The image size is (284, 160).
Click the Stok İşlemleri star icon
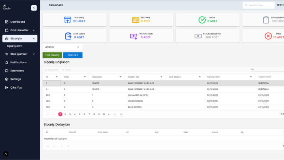click(x=7, y=54)
